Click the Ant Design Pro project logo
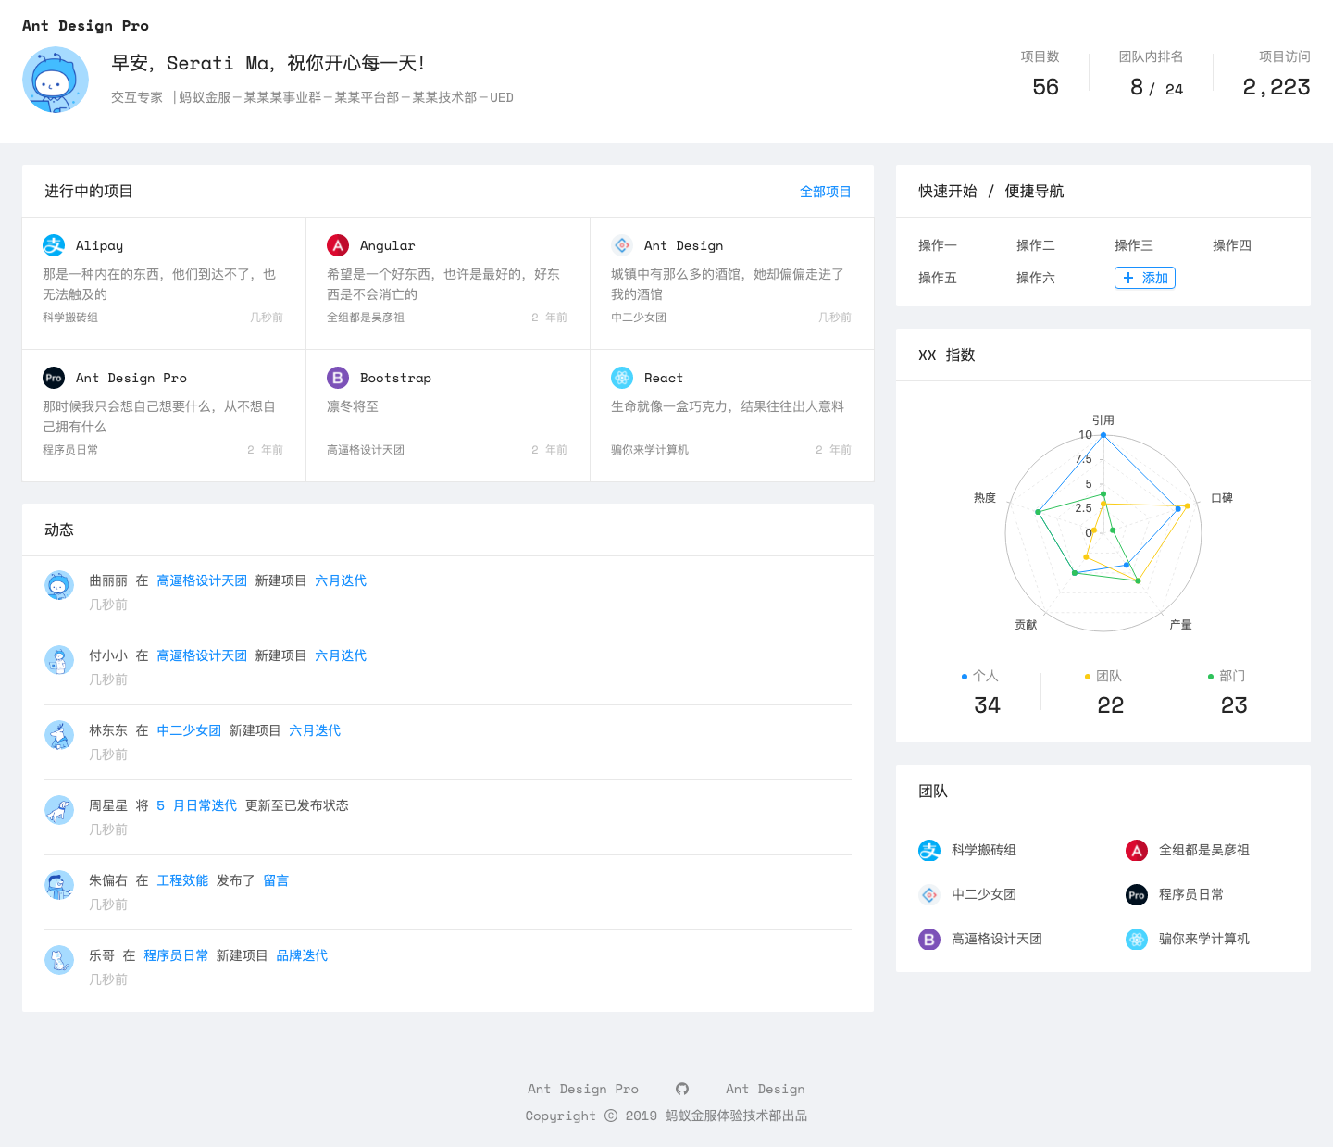This screenshot has height=1147, width=1333. (x=54, y=378)
